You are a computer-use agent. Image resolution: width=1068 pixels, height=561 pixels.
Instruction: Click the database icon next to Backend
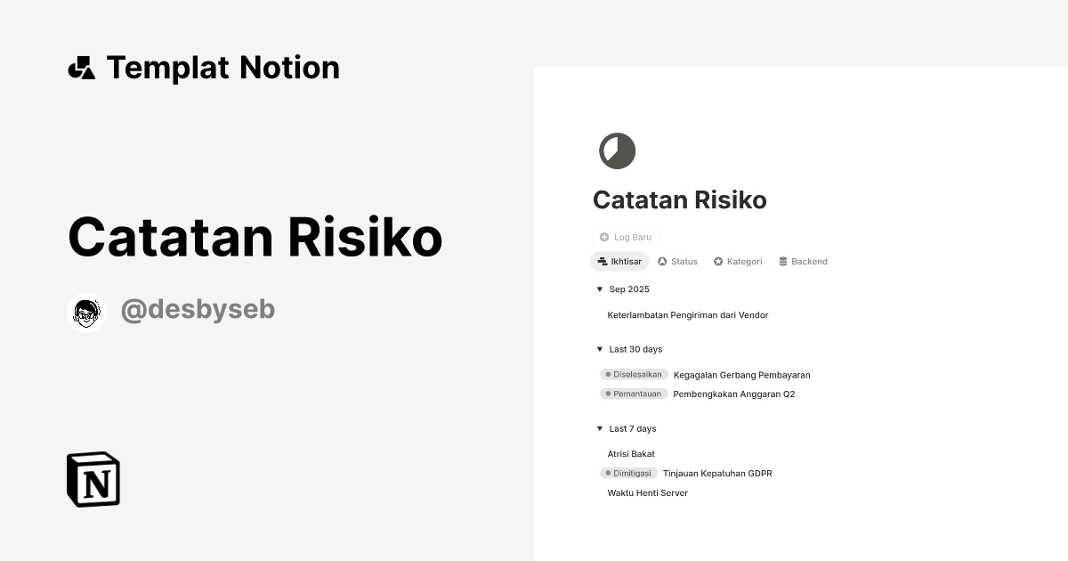click(782, 261)
